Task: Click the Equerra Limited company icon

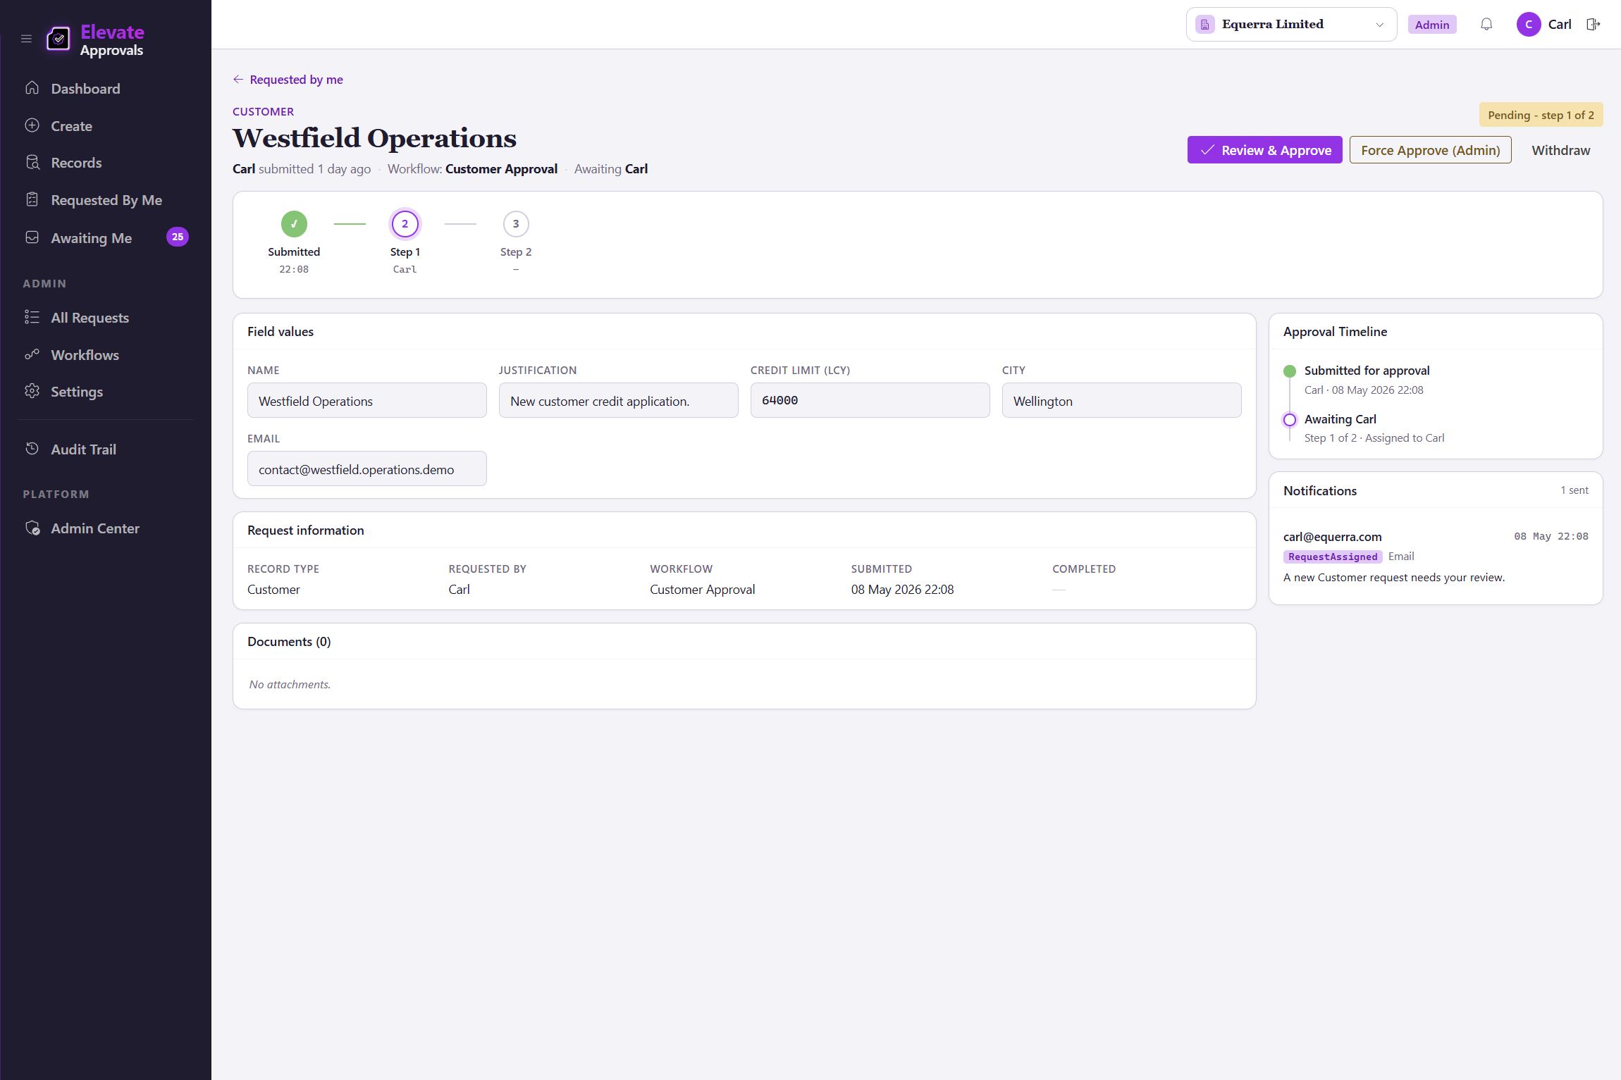Action: 1205,25
